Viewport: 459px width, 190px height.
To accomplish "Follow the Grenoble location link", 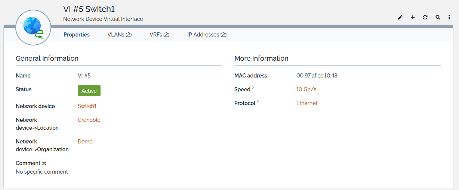I will point(89,120).
